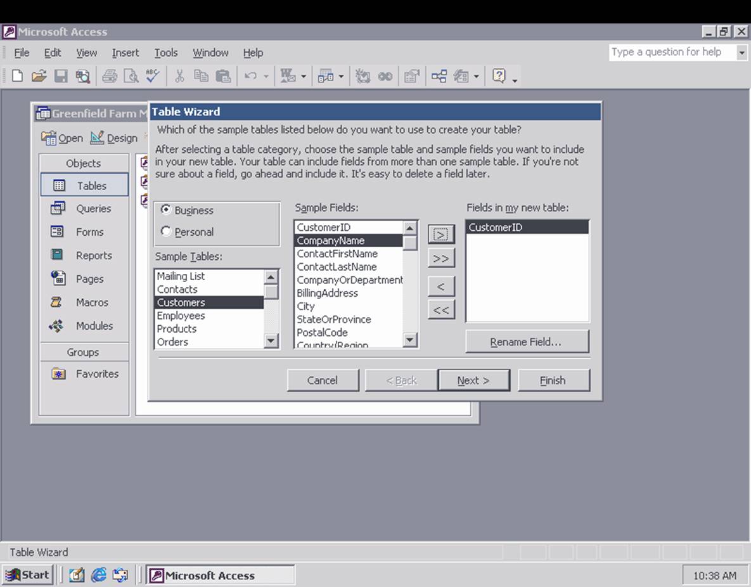Click the Paste toolbar icon

223,75
